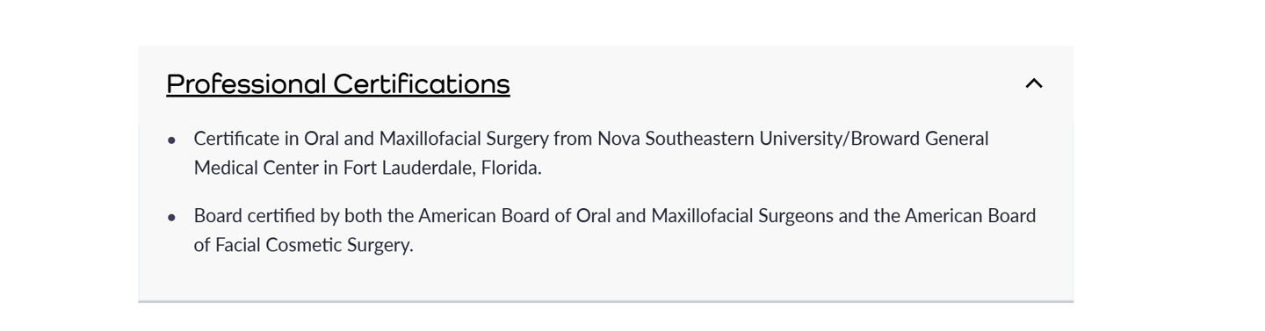Click the American Board of Oral phrase
This screenshot has height=331, width=1265.
(x=513, y=216)
